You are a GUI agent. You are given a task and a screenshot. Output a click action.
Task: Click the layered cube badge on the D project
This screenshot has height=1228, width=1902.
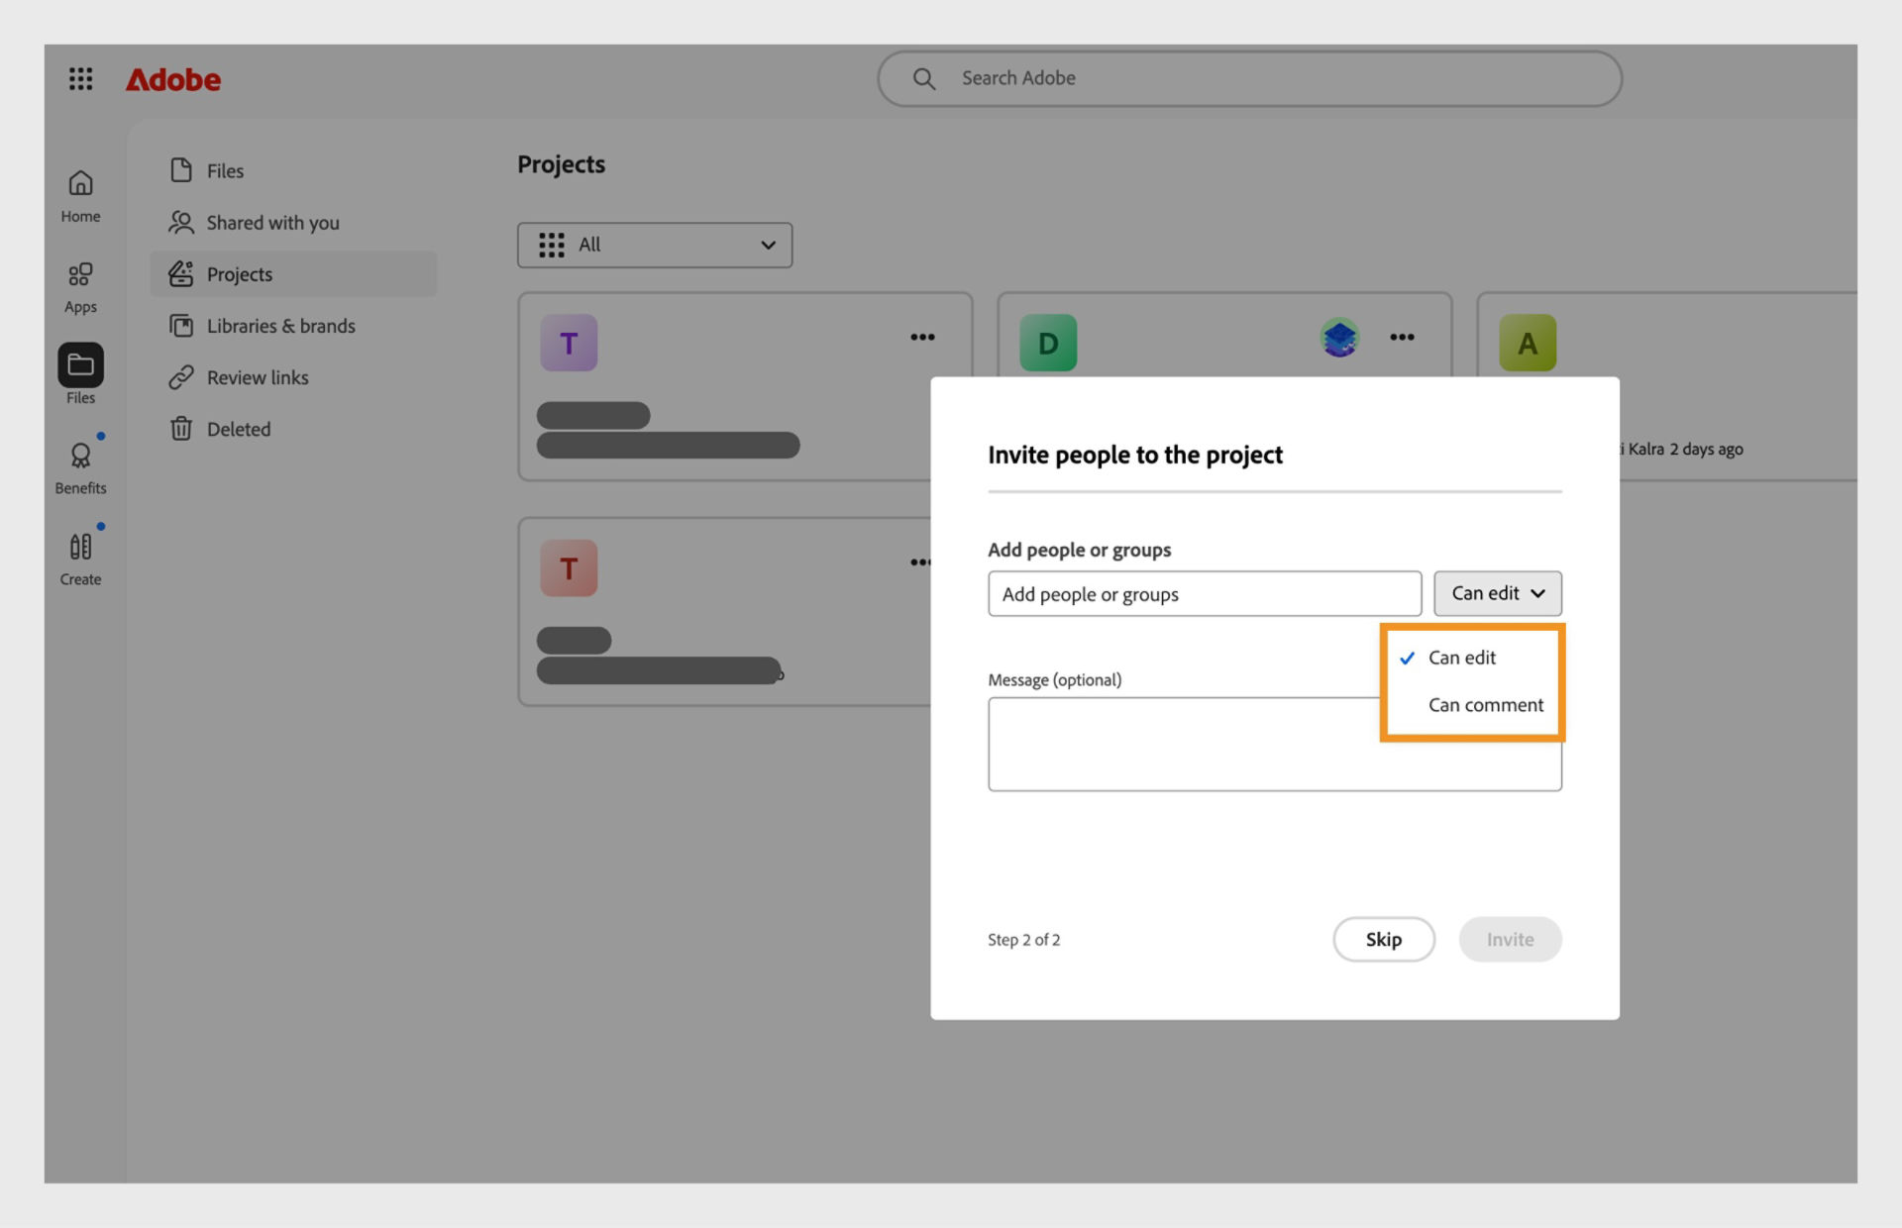point(1338,337)
